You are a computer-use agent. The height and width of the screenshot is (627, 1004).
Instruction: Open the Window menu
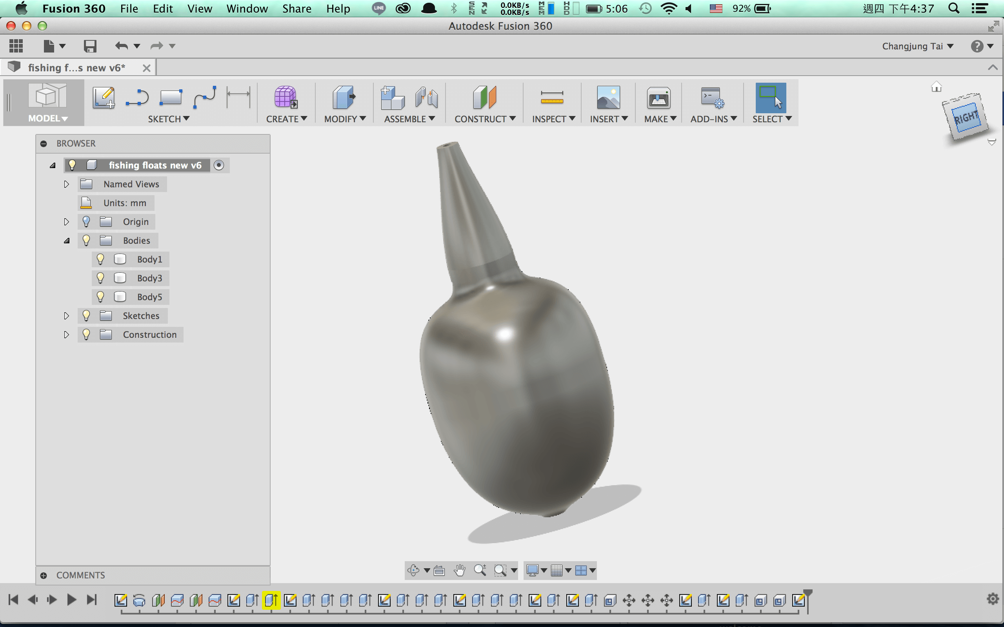pos(247,9)
